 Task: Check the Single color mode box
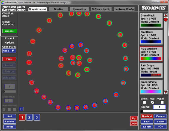point(144,102)
